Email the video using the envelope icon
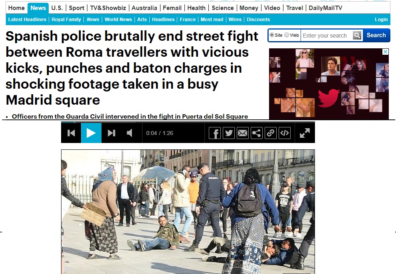 243,133
